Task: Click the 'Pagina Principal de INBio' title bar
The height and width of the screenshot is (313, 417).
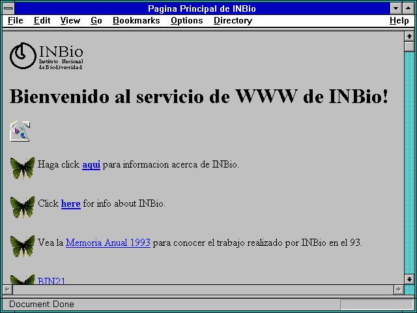Action: (x=202, y=8)
